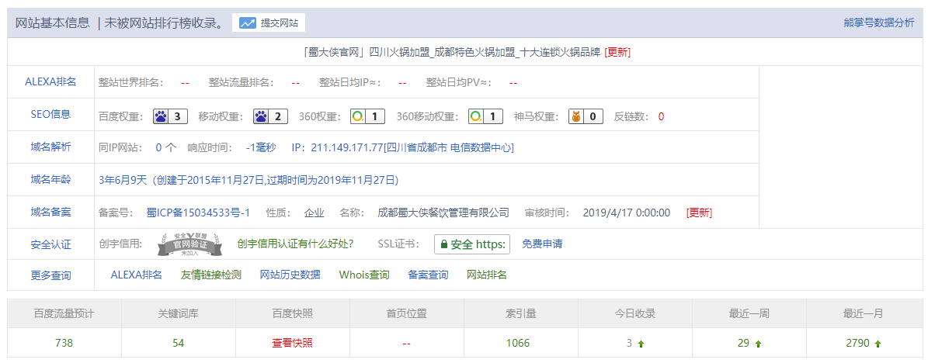Image resolution: width=928 pixels, height=363 pixels.
Task: Click the 首页位置 column header
Action: point(407,313)
